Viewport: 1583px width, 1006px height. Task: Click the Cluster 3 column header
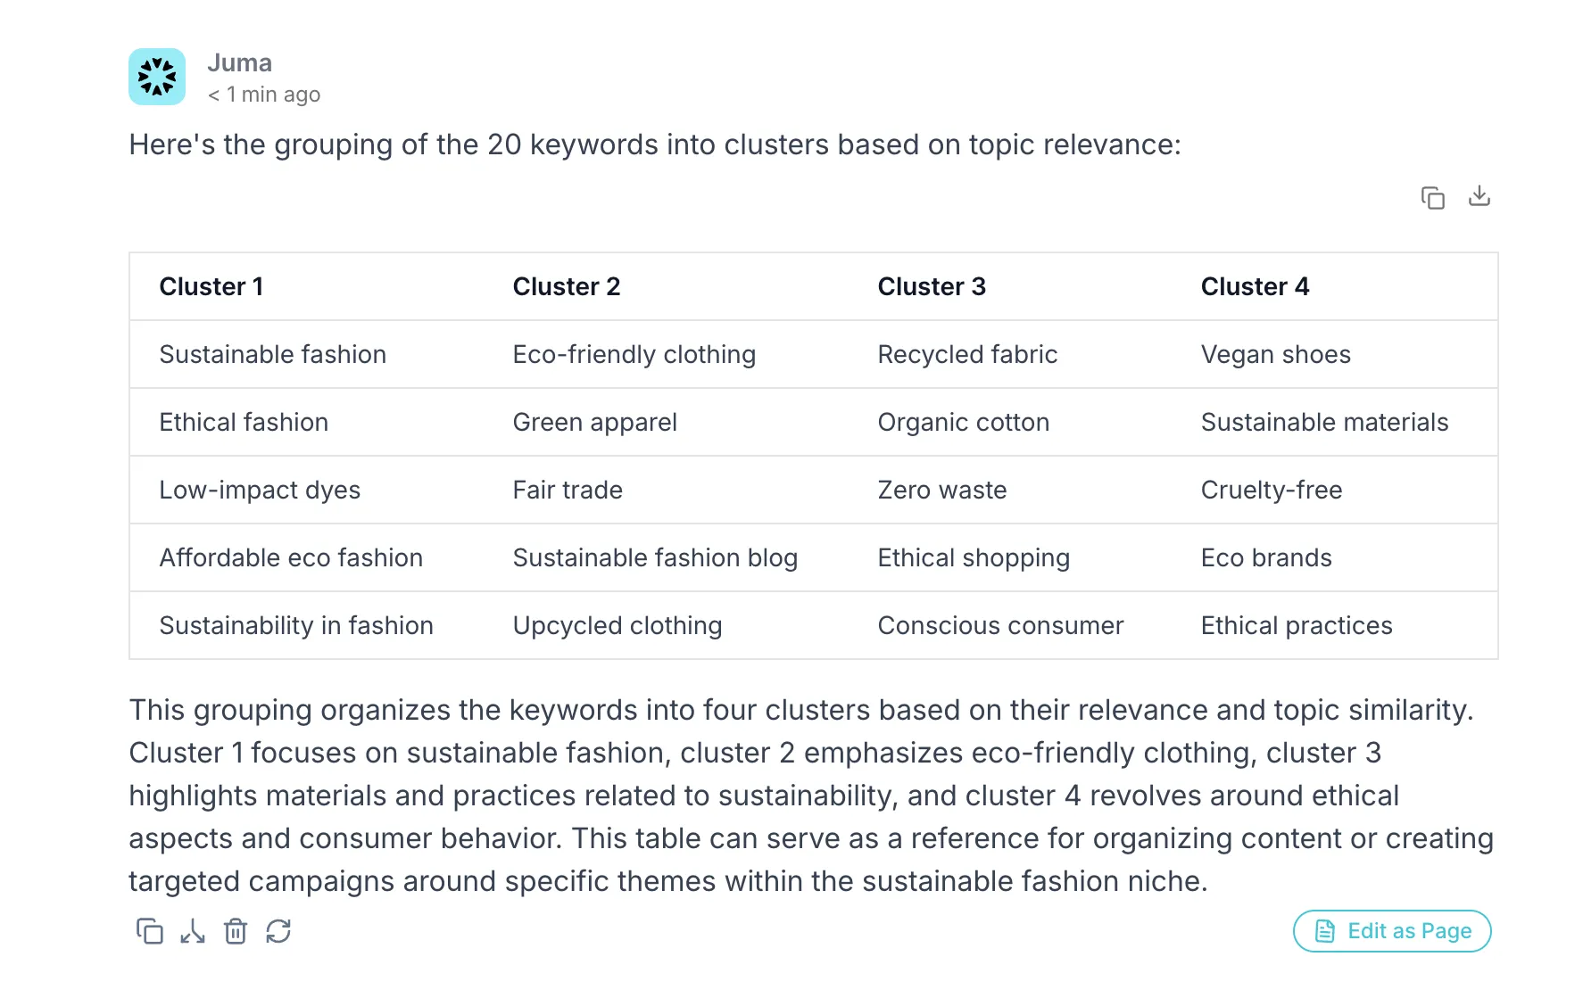(932, 286)
